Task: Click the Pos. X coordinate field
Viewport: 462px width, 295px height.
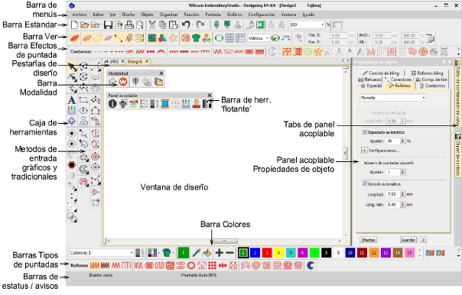Action: (x=338, y=35)
